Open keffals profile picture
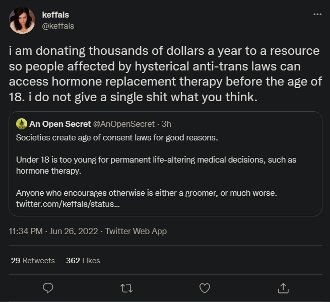 pos(22,21)
